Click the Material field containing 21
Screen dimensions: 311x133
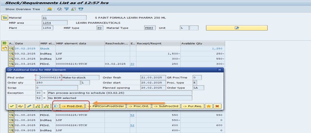[64, 18]
